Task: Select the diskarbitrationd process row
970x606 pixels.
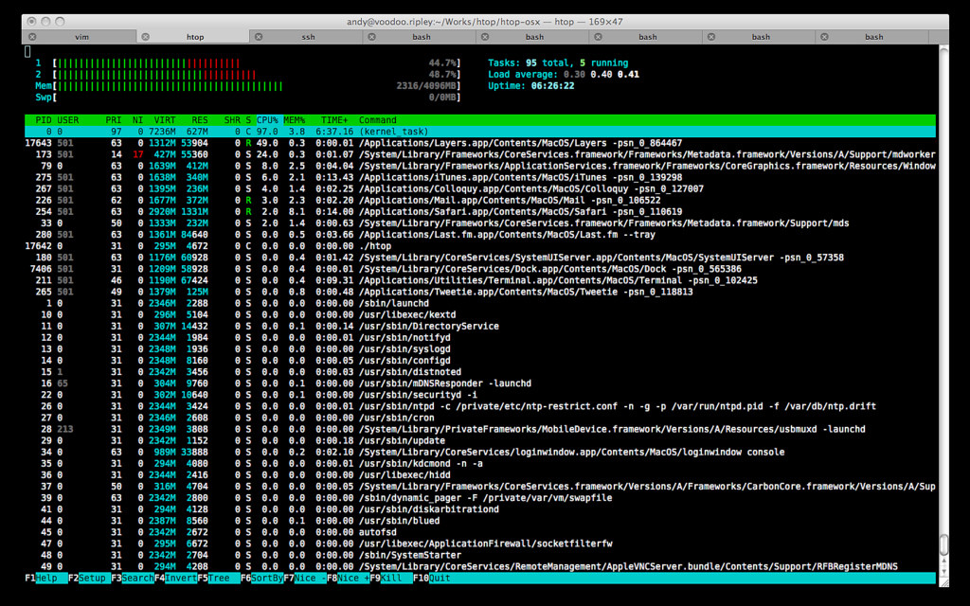Action: click(x=480, y=508)
